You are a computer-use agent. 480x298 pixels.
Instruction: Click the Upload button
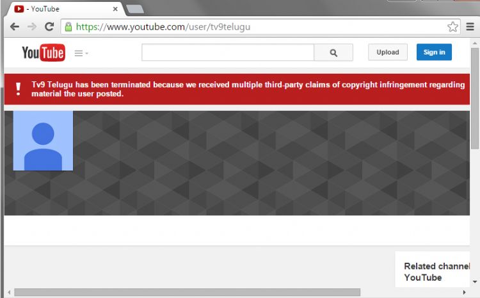click(x=387, y=53)
